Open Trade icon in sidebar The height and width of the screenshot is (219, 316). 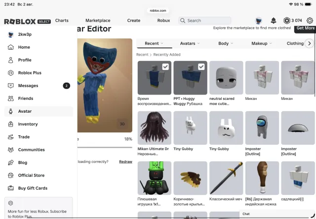11,137
